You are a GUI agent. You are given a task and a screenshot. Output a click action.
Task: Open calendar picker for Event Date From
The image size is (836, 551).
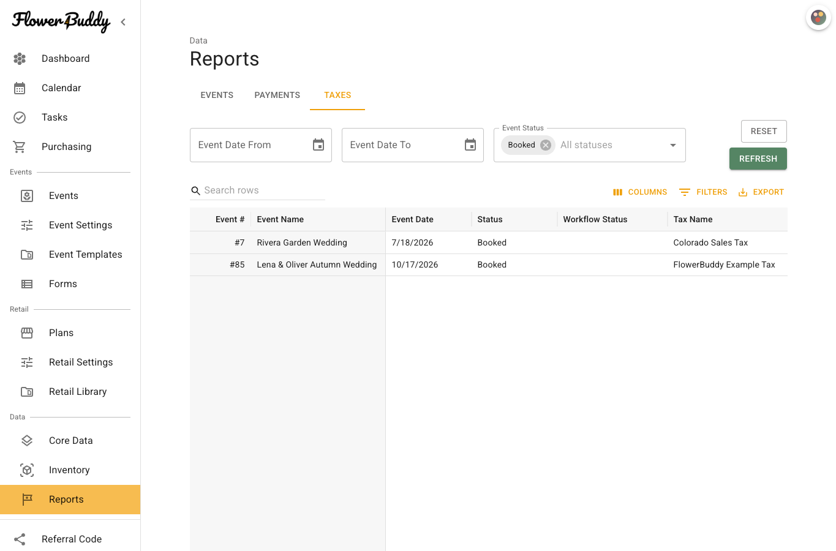318,145
